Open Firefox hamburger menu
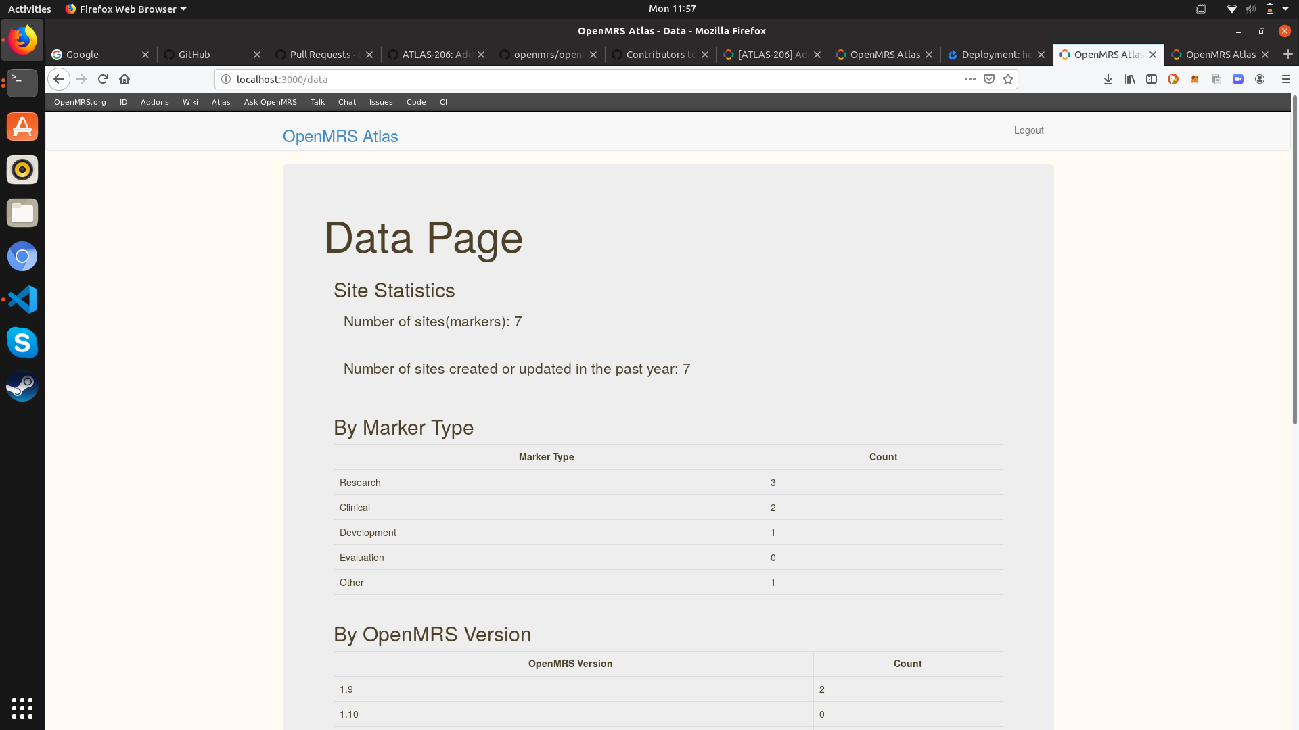The height and width of the screenshot is (730, 1299). [x=1286, y=79]
